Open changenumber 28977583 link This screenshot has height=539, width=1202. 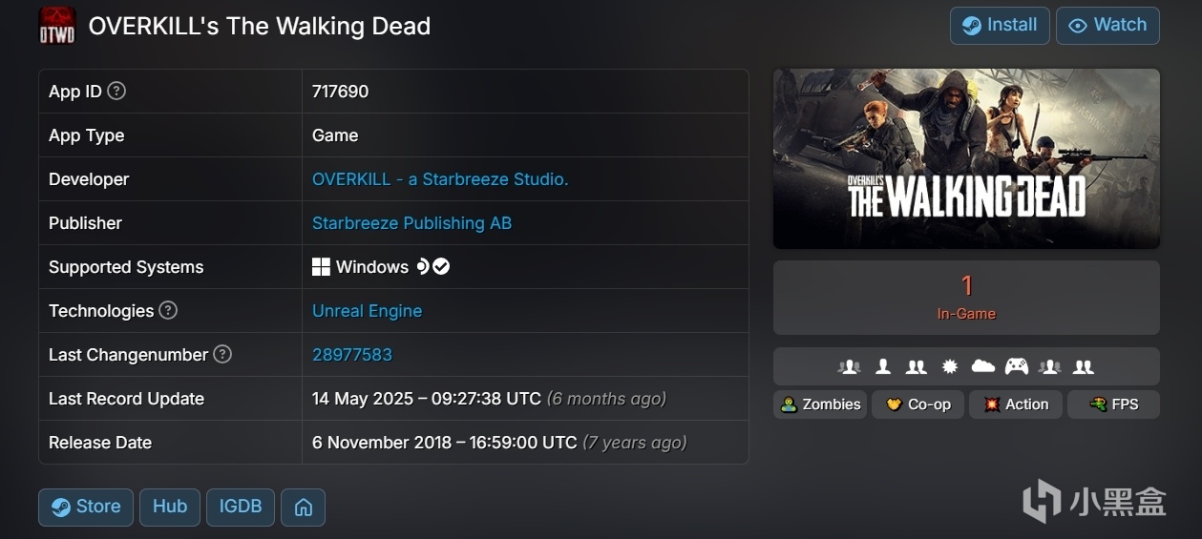point(352,355)
